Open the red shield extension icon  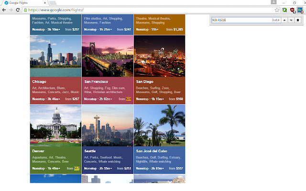tap(292, 10)
